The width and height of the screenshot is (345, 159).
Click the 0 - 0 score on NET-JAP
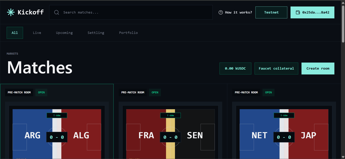284,137
